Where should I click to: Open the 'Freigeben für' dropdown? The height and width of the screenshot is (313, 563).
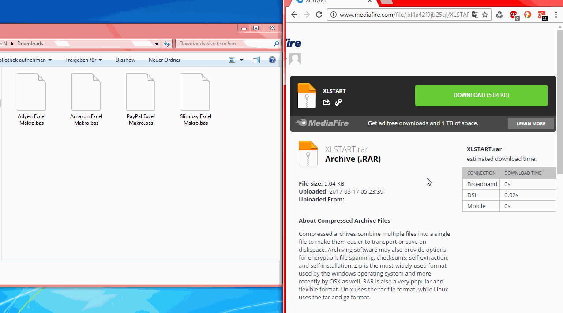coord(83,60)
